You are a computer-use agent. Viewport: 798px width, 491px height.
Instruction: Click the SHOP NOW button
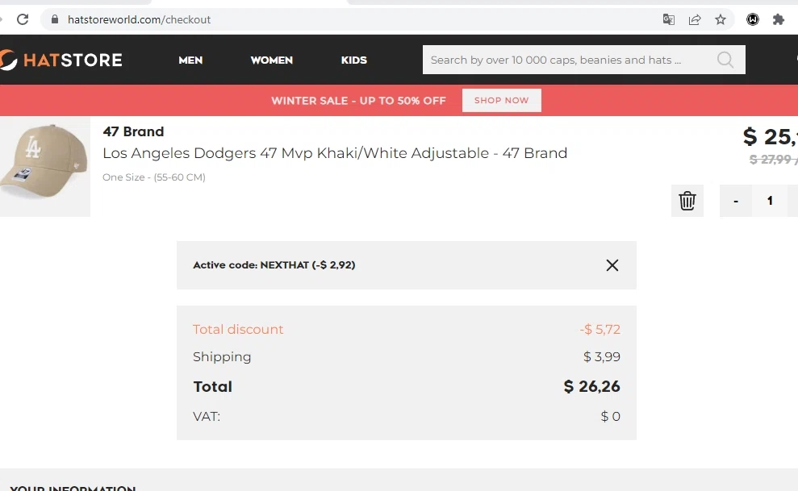pyautogui.click(x=501, y=101)
